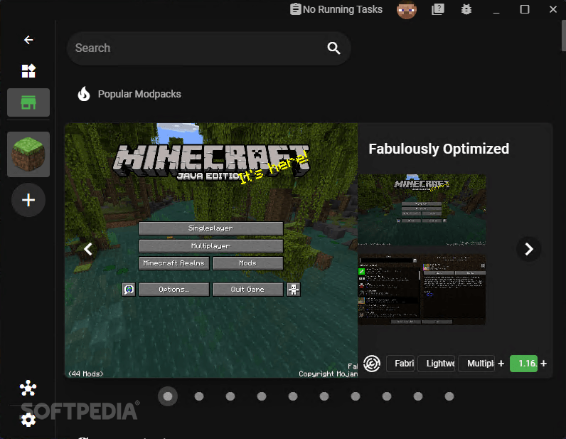The height and width of the screenshot is (439, 566).
Task: Expand more tags with plus after Multipl
Action: point(501,364)
